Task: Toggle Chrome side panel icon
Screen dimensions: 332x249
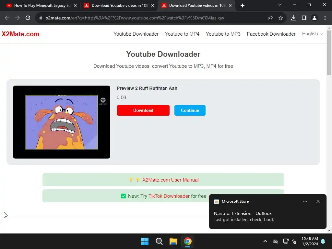Action: coord(304,18)
